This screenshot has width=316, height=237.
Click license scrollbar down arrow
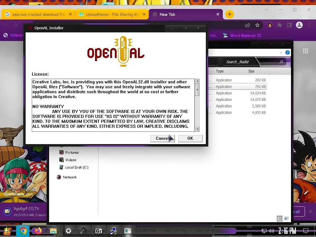pos(197,129)
